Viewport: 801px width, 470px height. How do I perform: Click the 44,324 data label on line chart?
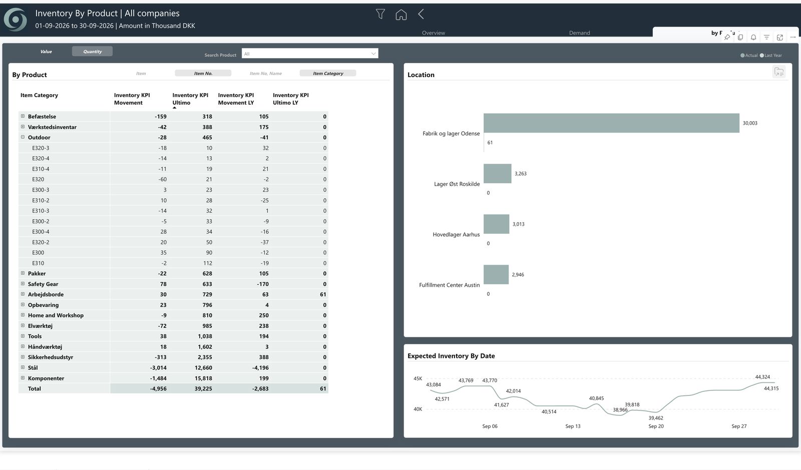pyautogui.click(x=762, y=377)
